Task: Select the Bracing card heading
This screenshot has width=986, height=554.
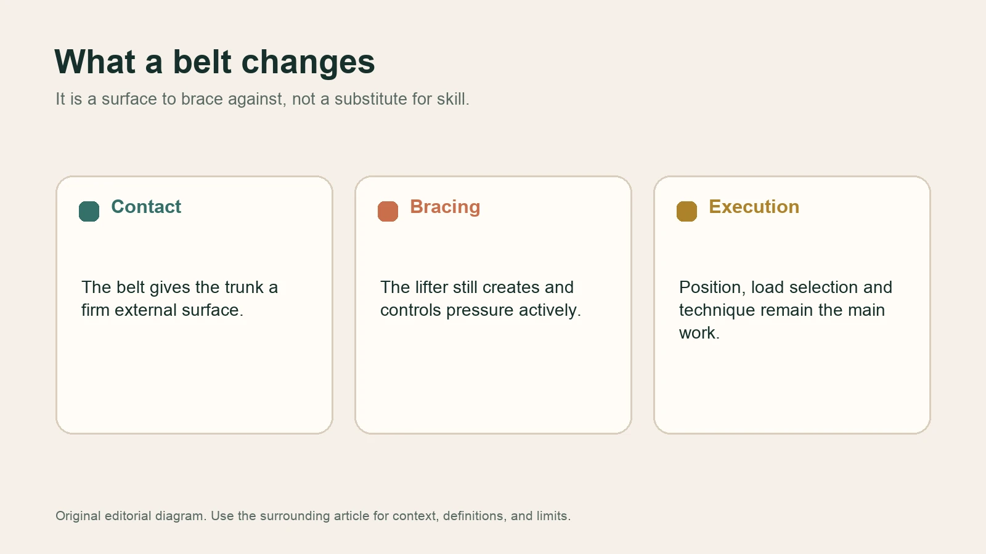Action: 445,207
